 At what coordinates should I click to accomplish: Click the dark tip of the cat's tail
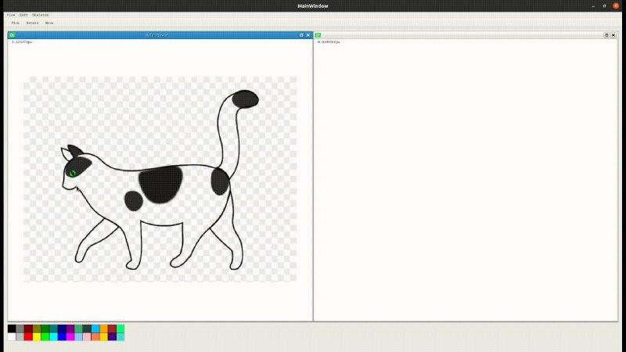pyautogui.click(x=246, y=99)
